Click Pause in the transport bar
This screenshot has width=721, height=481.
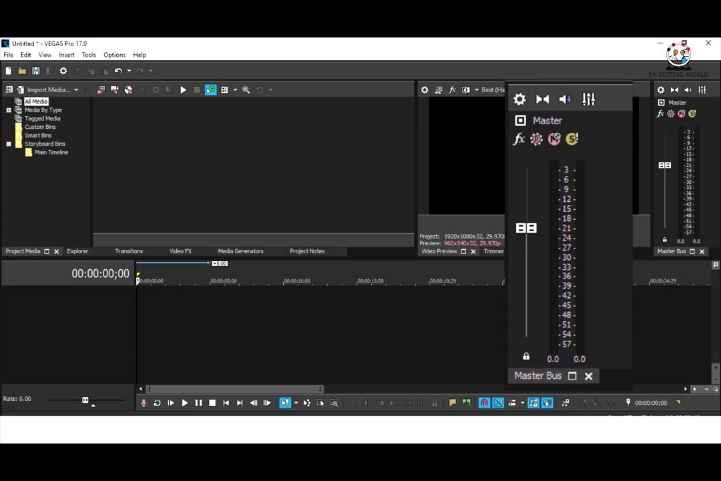pyautogui.click(x=199, y=403)
